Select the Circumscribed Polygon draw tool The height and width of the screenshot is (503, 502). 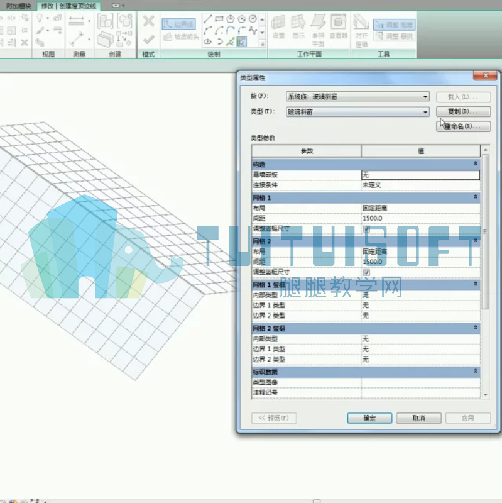point(242,19)
